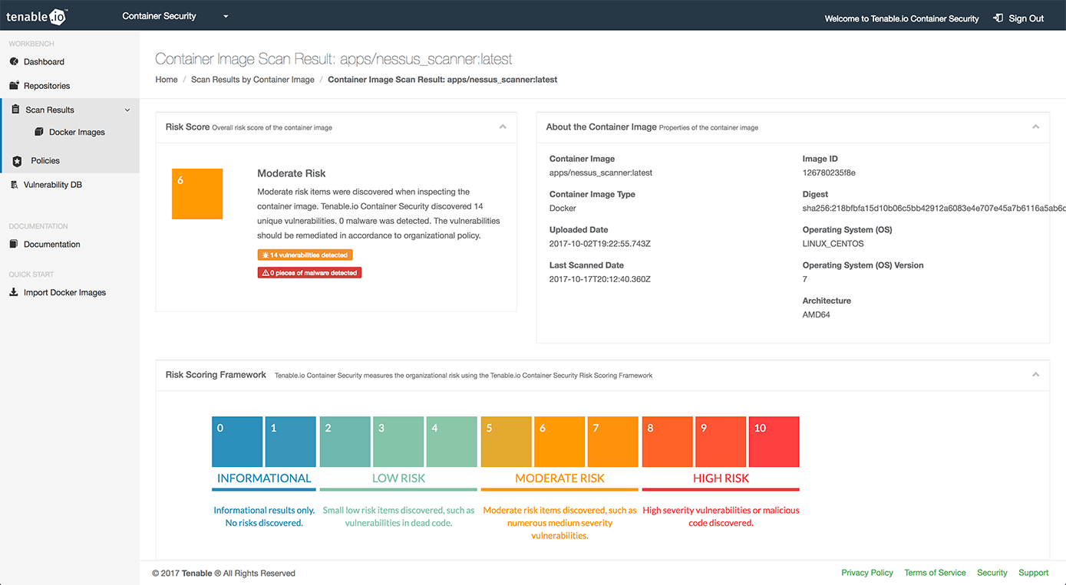Screen dimensions: 1066x585
Task: Click the Scan Results clipboard icon
Action: pos(15,110)
